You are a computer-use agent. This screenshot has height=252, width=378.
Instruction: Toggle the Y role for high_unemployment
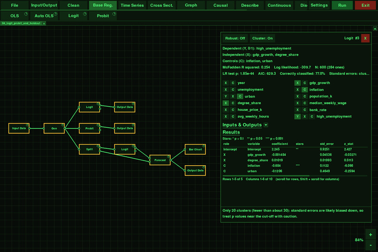tap(297, 116)
